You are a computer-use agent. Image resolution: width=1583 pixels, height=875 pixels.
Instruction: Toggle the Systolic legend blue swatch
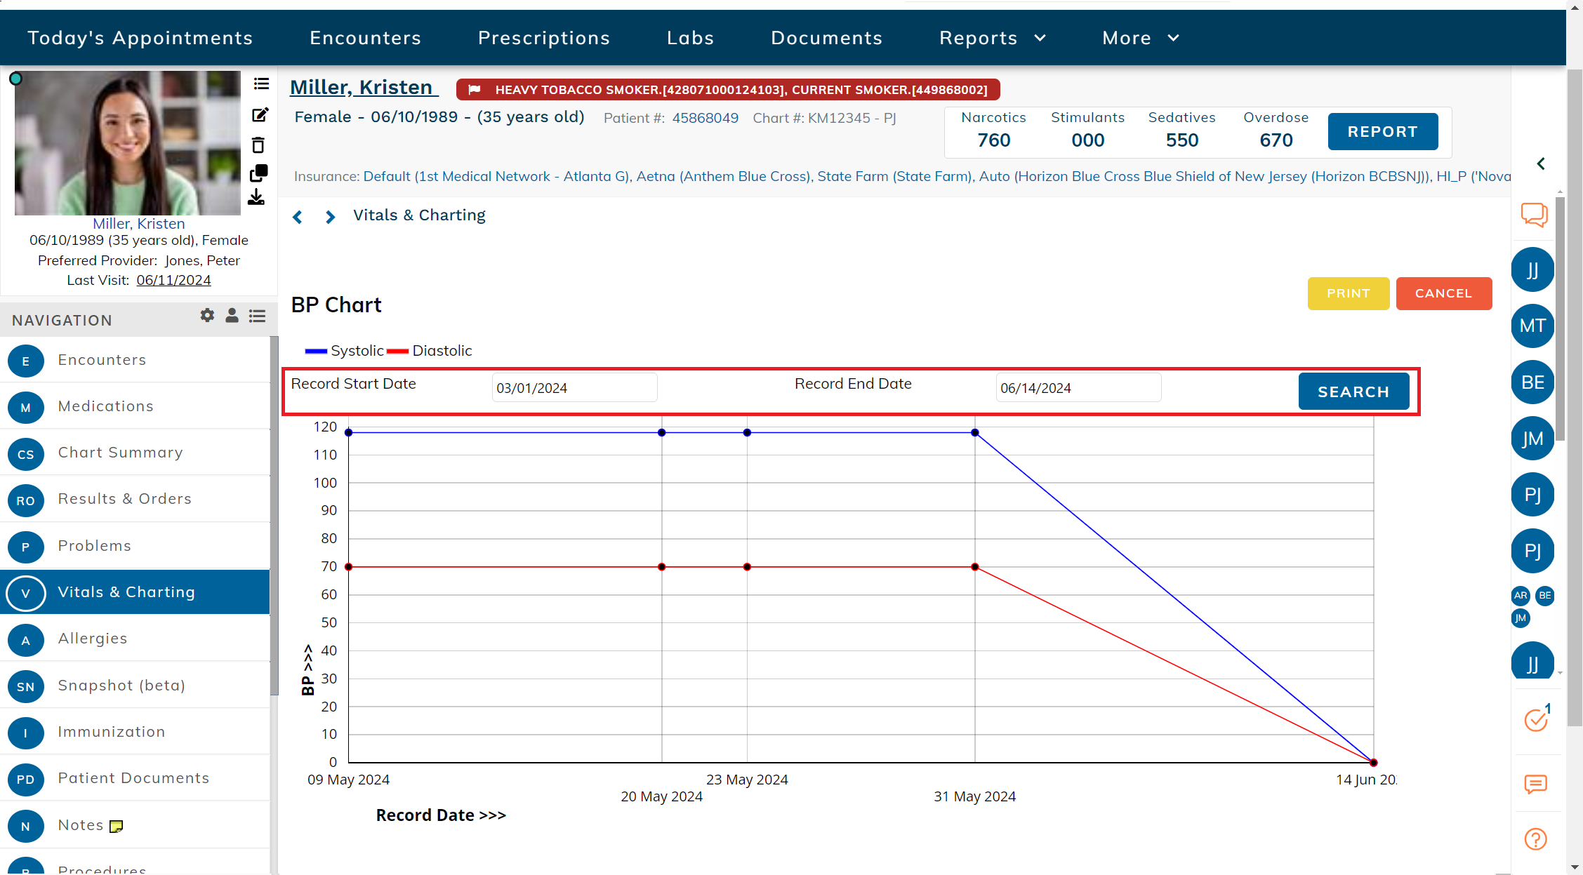(x=316, y=351)
